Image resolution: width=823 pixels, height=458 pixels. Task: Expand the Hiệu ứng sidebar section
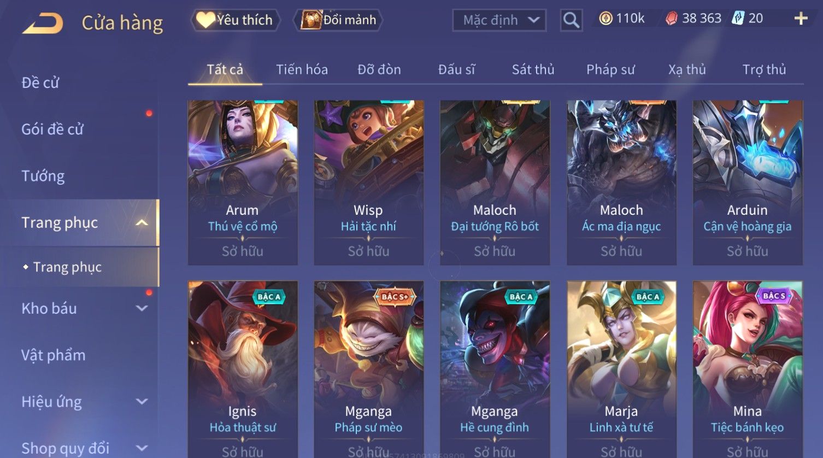pyautogui.click(x=142, y=402)
